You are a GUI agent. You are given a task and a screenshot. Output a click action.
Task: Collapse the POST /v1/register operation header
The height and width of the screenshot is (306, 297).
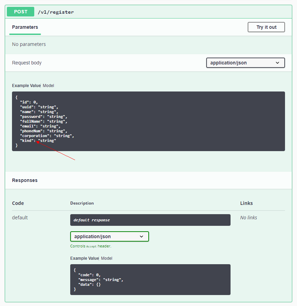click(148, 12)
